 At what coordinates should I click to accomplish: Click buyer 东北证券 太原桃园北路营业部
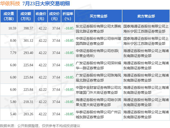(98, 29)
